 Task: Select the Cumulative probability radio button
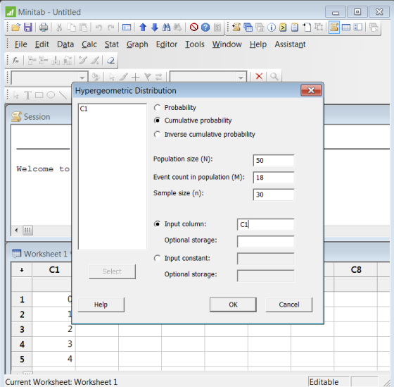(158, 121)
